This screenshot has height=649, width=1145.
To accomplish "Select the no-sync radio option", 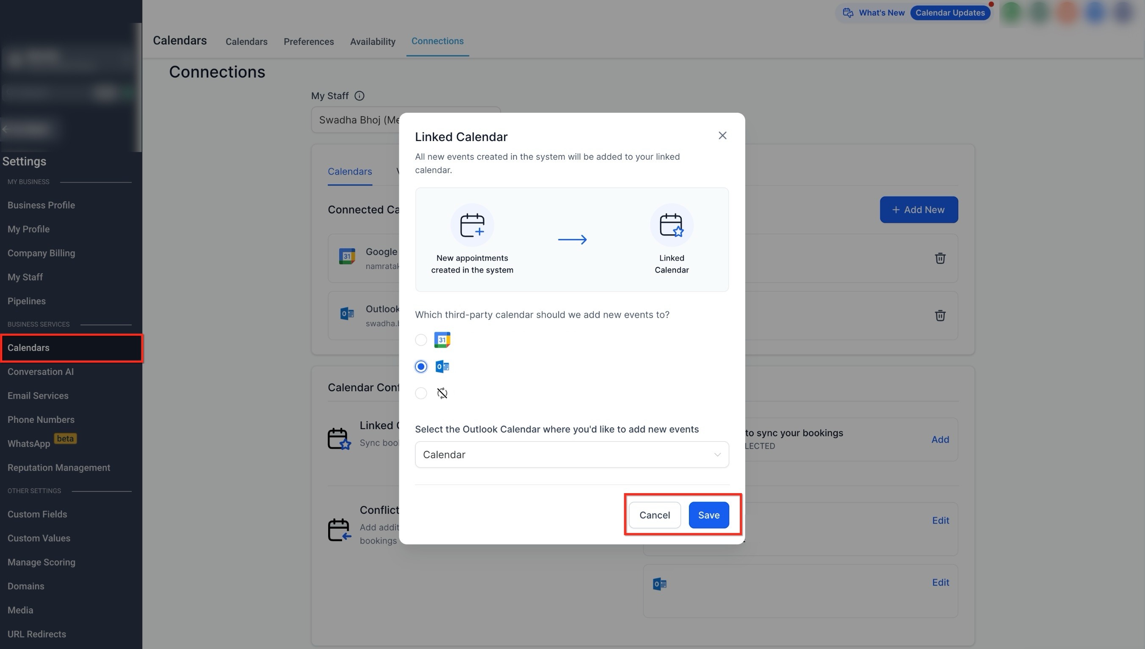I will [420, 393].
